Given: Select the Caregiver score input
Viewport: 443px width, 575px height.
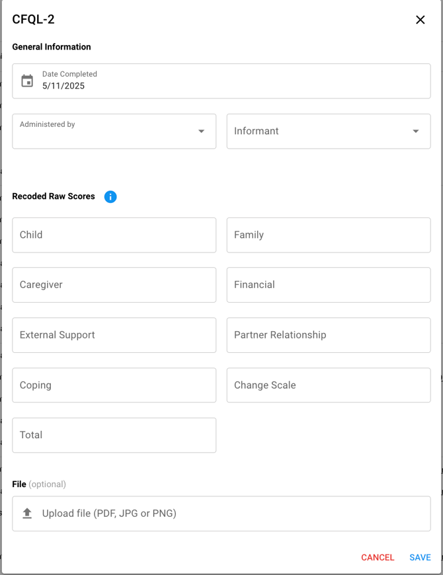Looking at the screenshot, I should click(x=114, y=285).
